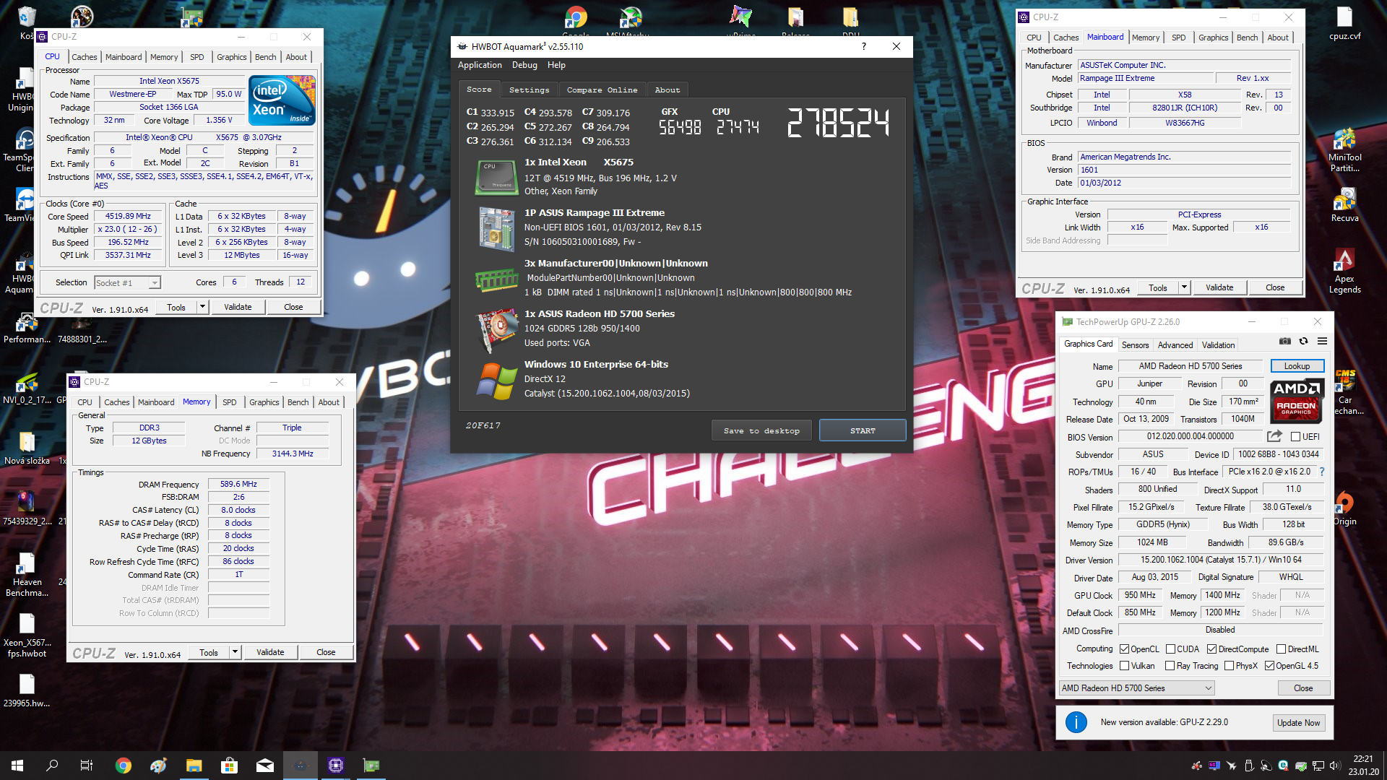Open the GPU-Z hamburger menu icon
Viewport: 1387px width, 780px height.
pyautogui.click(x=1322, y=341)
